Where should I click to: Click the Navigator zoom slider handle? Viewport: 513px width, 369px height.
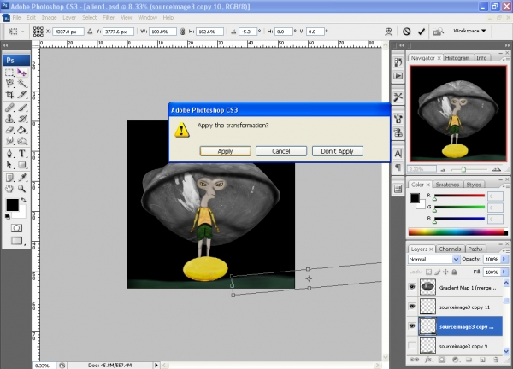point(463,169)
